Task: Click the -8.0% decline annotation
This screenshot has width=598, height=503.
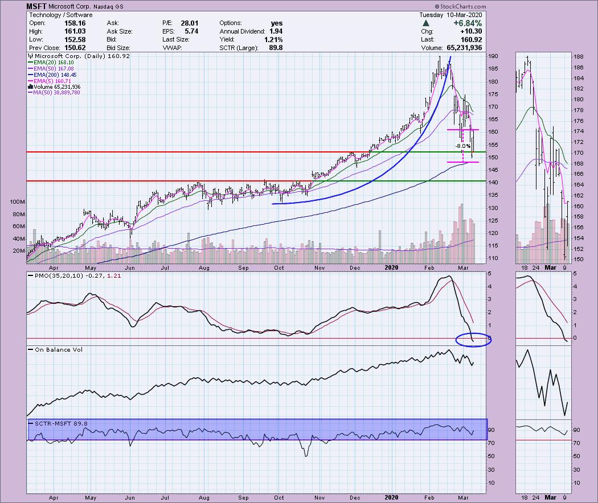Action: 463,146
